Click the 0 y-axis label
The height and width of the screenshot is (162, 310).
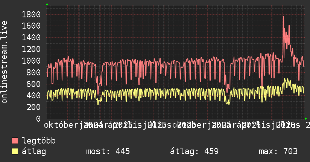click(x=38, y=119)
